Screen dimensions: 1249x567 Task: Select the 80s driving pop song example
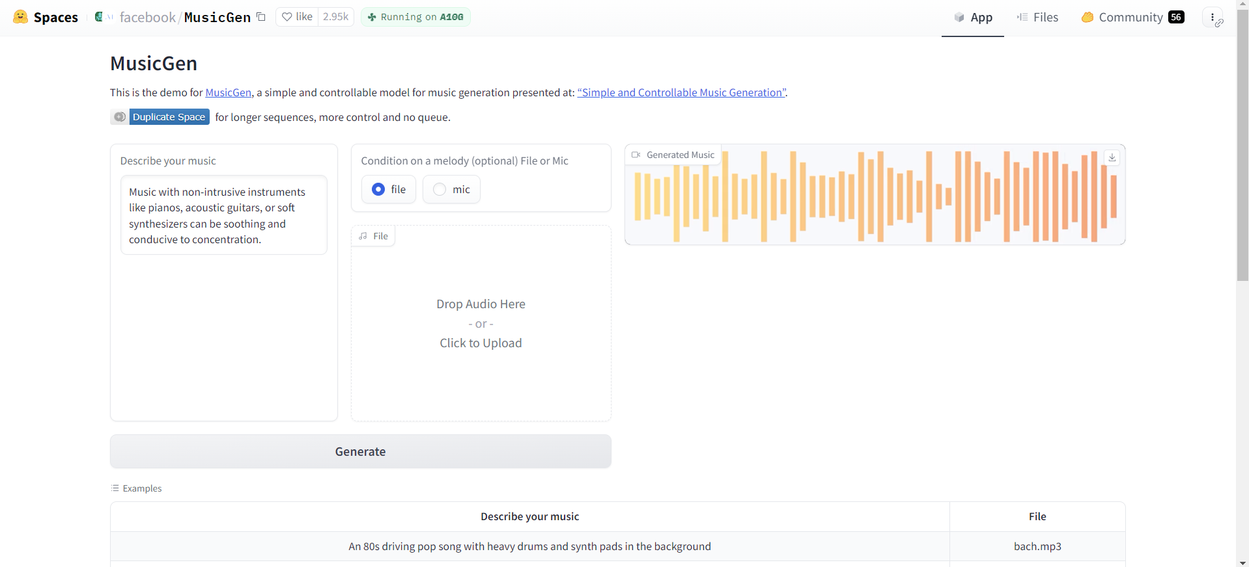529,546
